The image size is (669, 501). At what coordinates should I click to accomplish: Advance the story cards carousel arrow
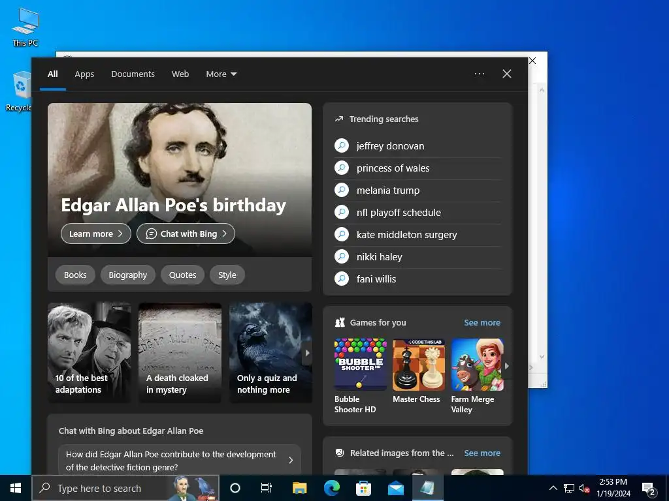307,353
